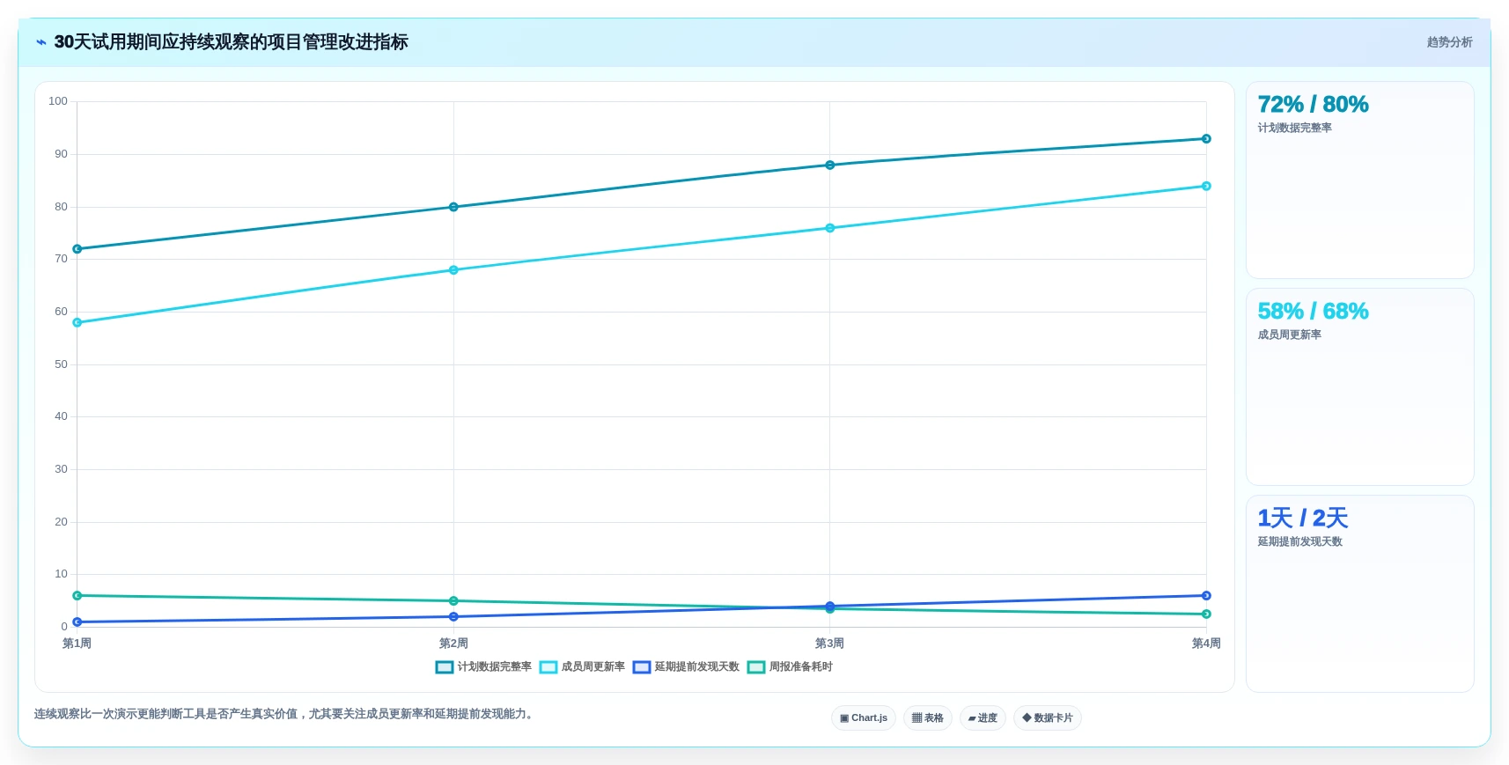Click 第1周 point on 周报准备耗时 line
The image size is (1509, 765).
coord(77,596)
